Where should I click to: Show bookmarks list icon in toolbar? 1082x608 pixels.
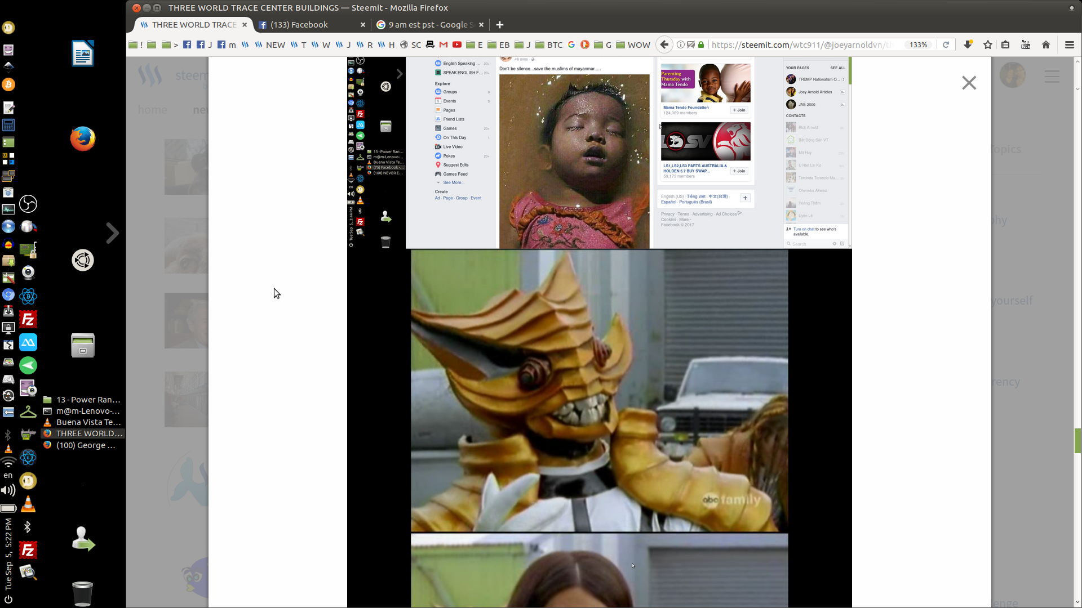coord(1005,44)
